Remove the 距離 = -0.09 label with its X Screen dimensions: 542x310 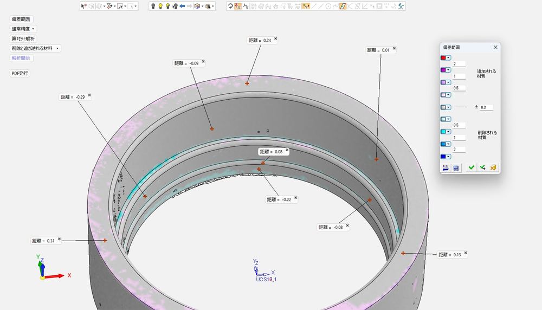coord(203,62)
